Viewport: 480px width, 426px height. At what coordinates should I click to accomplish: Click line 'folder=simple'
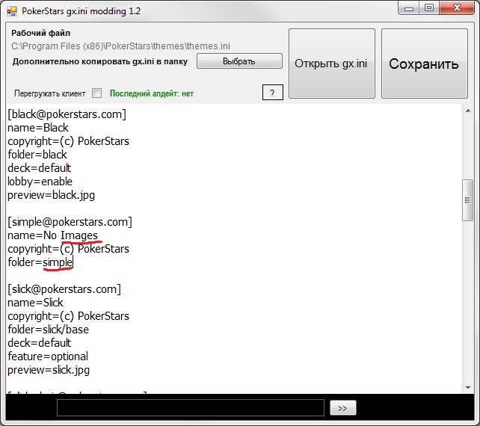tap(40, 262)
